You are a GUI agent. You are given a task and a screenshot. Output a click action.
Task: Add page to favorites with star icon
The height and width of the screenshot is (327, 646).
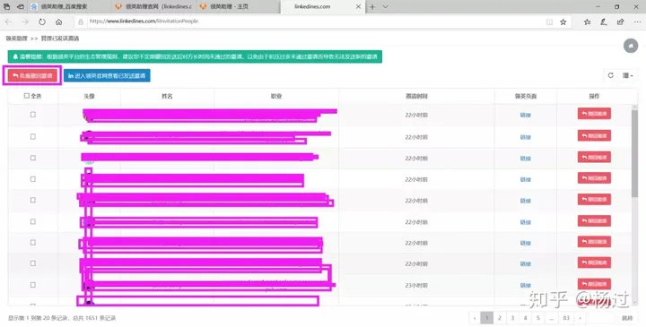tap(563, 22)
